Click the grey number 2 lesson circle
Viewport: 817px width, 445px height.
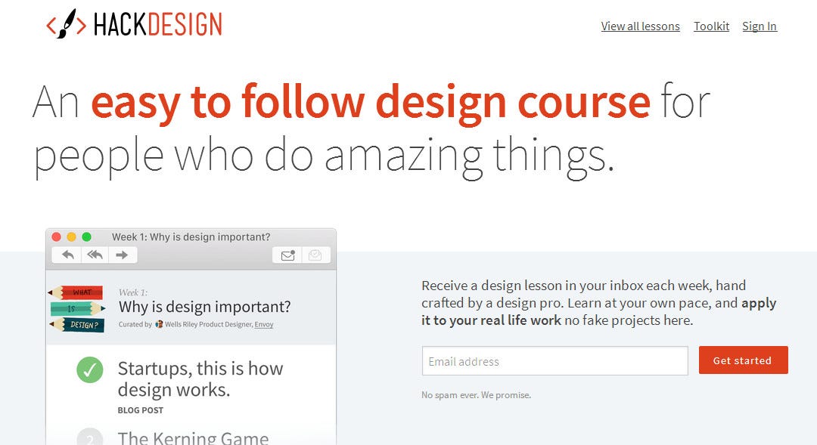tap(89, 437)
